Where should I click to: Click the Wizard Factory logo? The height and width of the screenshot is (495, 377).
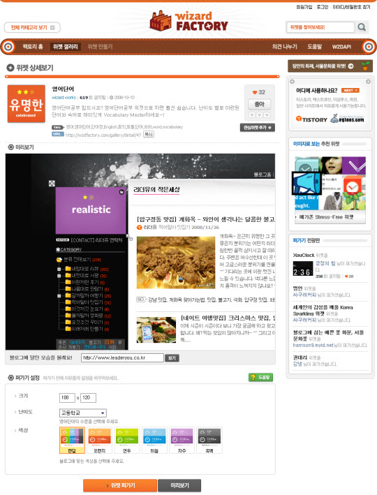click(x=188, y=21)
